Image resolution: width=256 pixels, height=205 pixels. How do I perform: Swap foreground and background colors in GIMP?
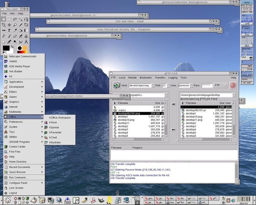coord(12,47)
